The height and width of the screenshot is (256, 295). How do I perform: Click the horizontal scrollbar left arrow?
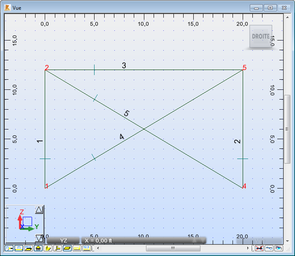click(98, 248)
